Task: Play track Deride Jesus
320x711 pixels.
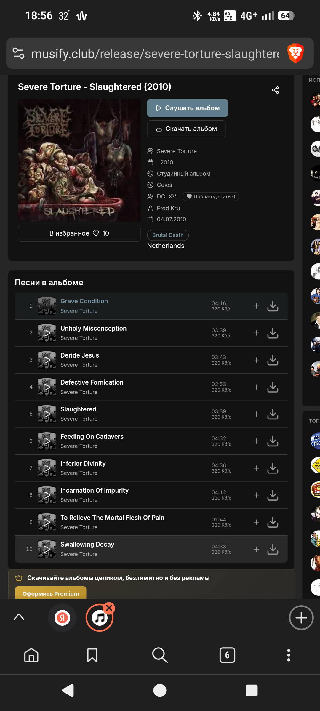Action: (x=47, y=360)
